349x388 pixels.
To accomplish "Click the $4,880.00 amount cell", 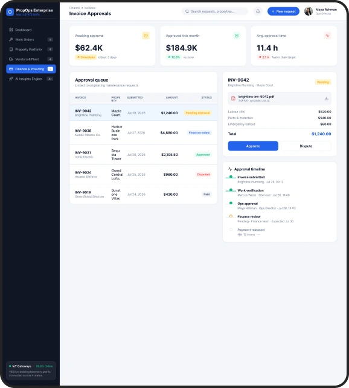I will pyautogui.click(x=169, y=133).
